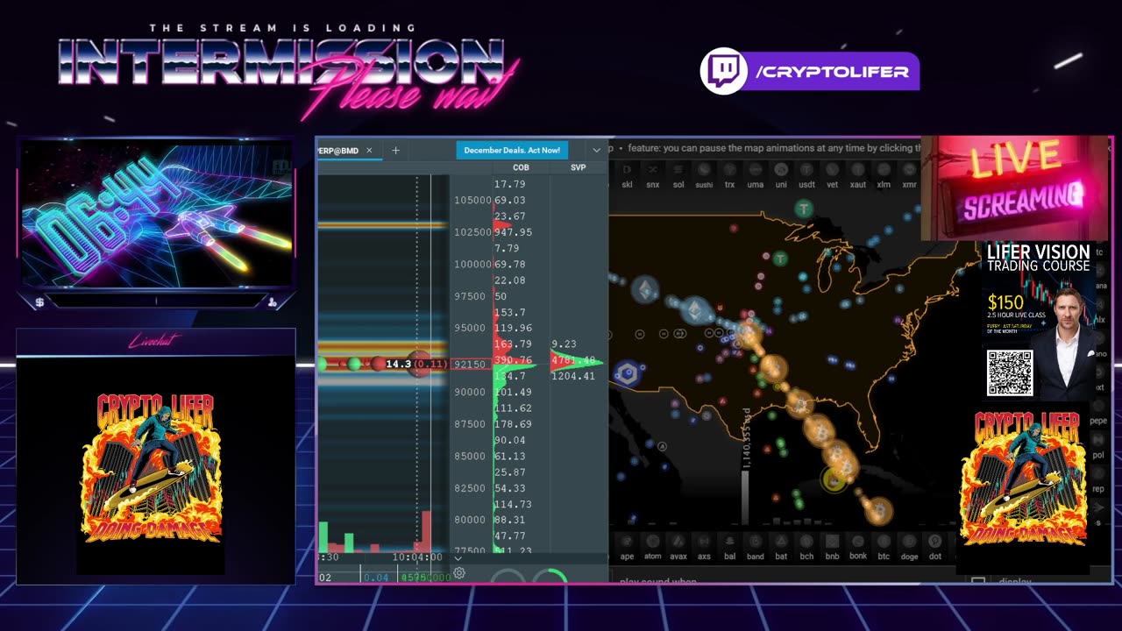The height and width of the screenshot is (631, 1122).
Task: Toggle the vet coin icon
Action: [x=833, y=170]
